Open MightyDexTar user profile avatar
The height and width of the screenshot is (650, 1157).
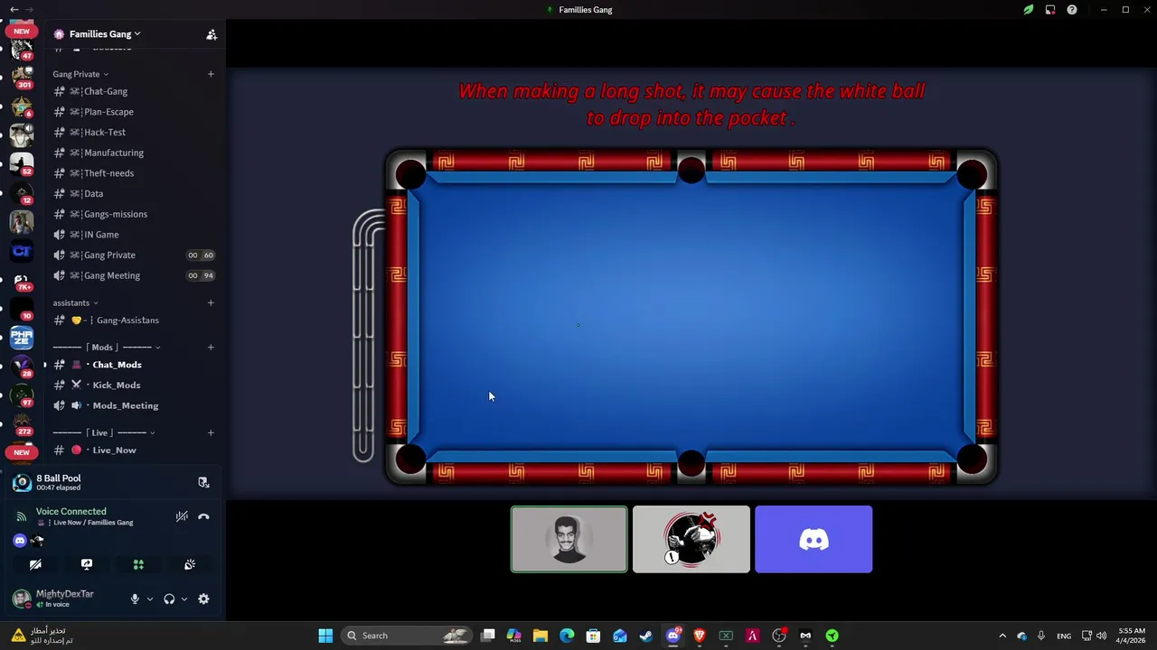(21, 599)
